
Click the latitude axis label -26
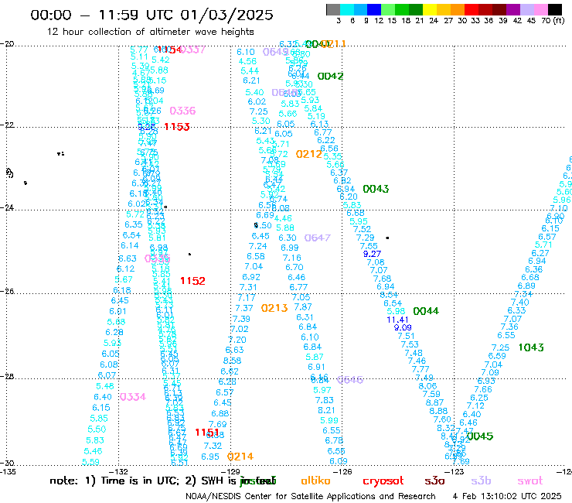[7, 292]
